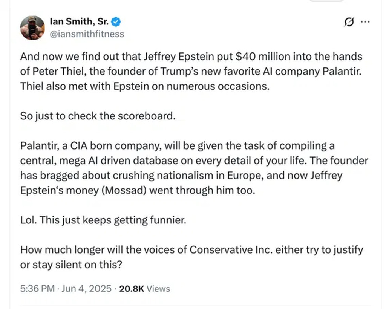Open Ian Smith's profile avatar photo
The image size is (386, 309).
[32, 28]
